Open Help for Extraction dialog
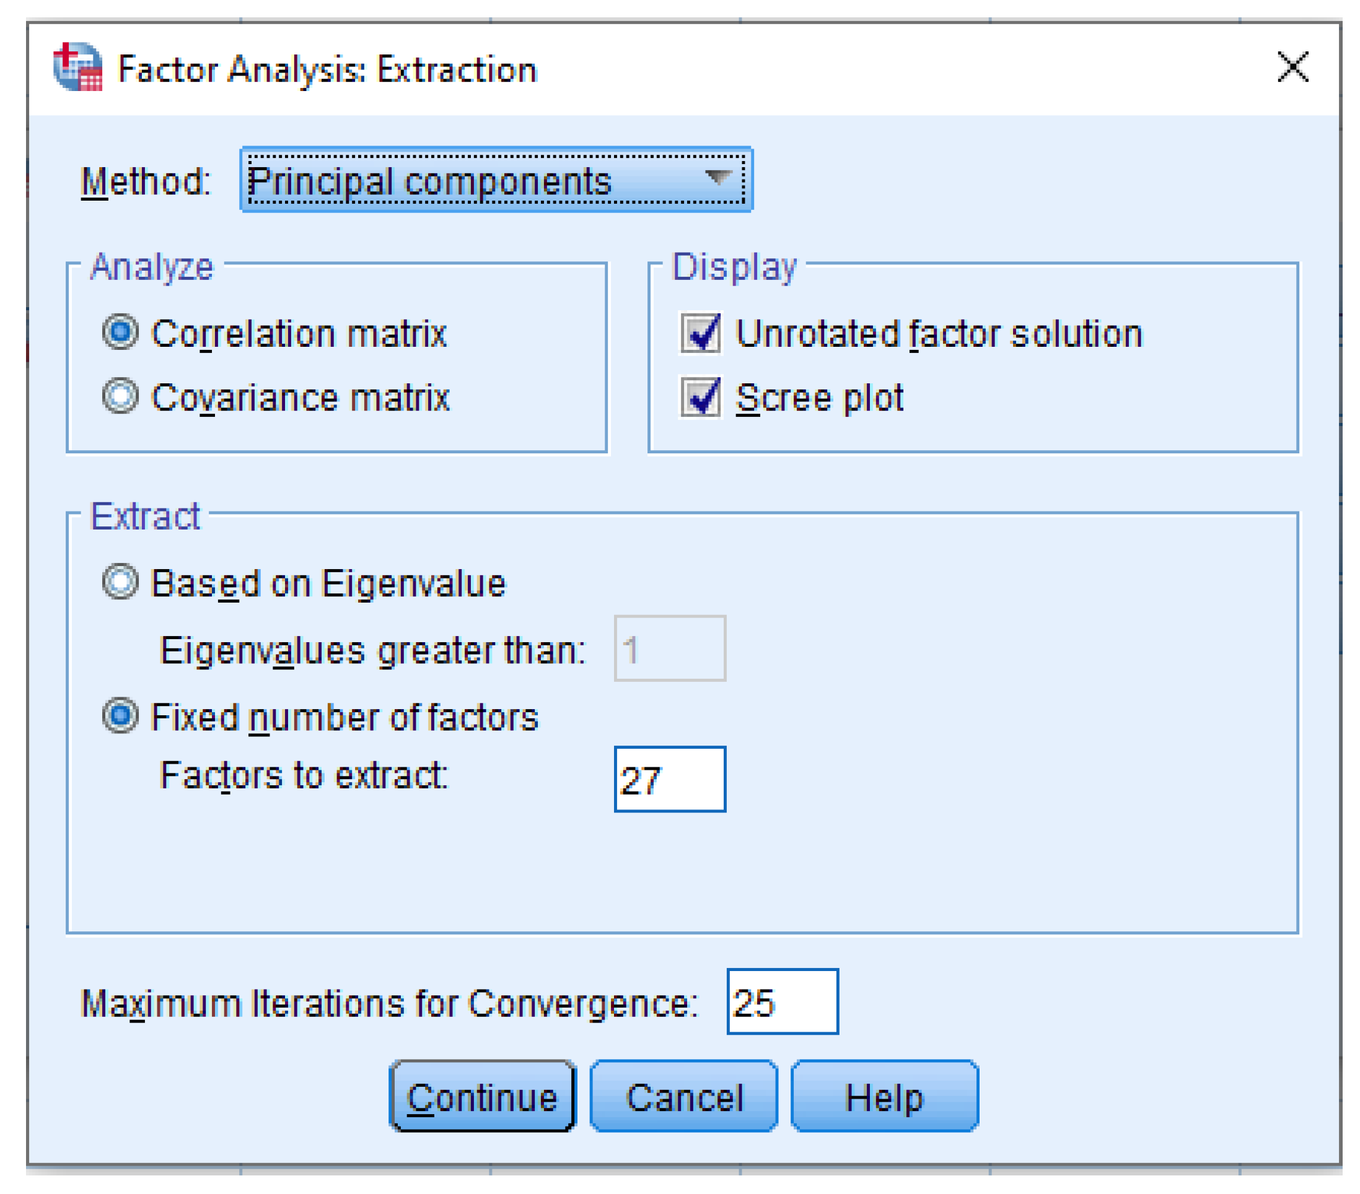This screenshot has width=1360, height=1194. pos(885,1096)
